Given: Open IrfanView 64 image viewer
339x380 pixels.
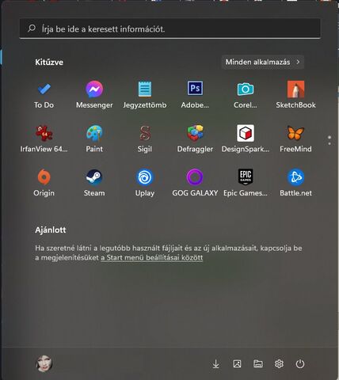Looking at the screenshot, I should 44,139.
